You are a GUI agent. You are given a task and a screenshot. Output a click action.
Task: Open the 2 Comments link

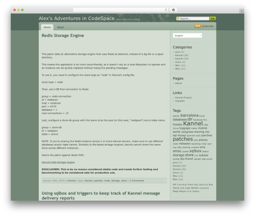(x=137, y=181)
